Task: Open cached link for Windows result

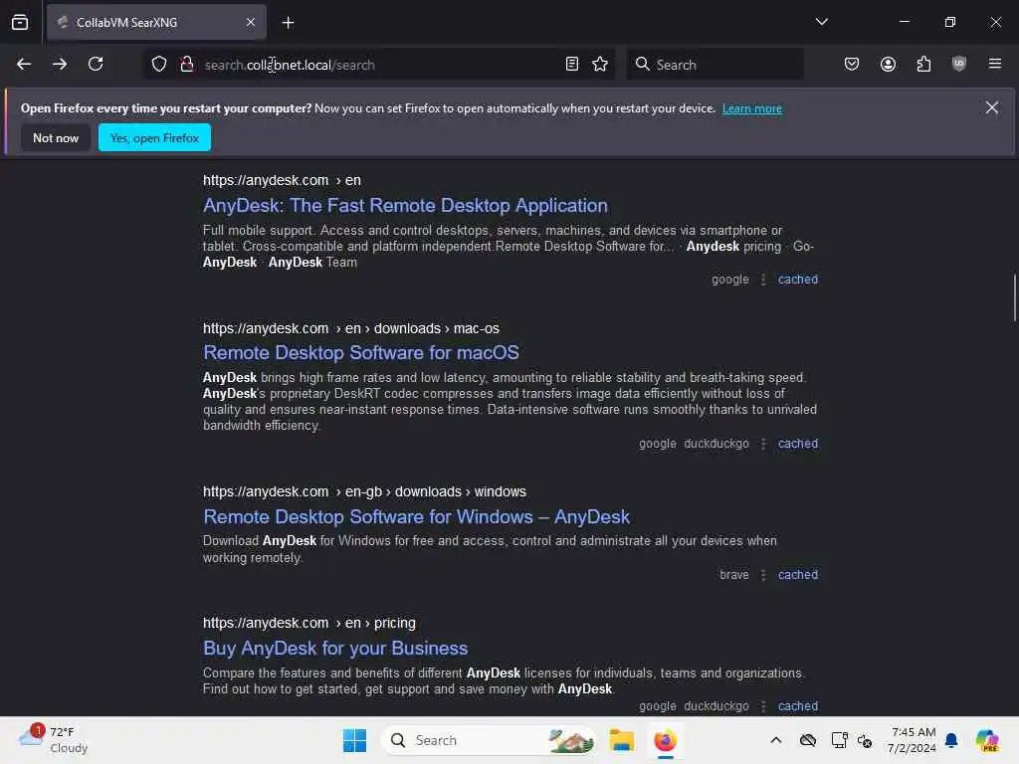Action: pyautogui.click(x=798, y=575)
